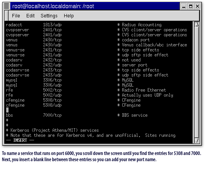Image resolution: width=205 pixels, height=172 pixels.
Task: Click '1813/udp' port entry
Action: pos(52,25)
